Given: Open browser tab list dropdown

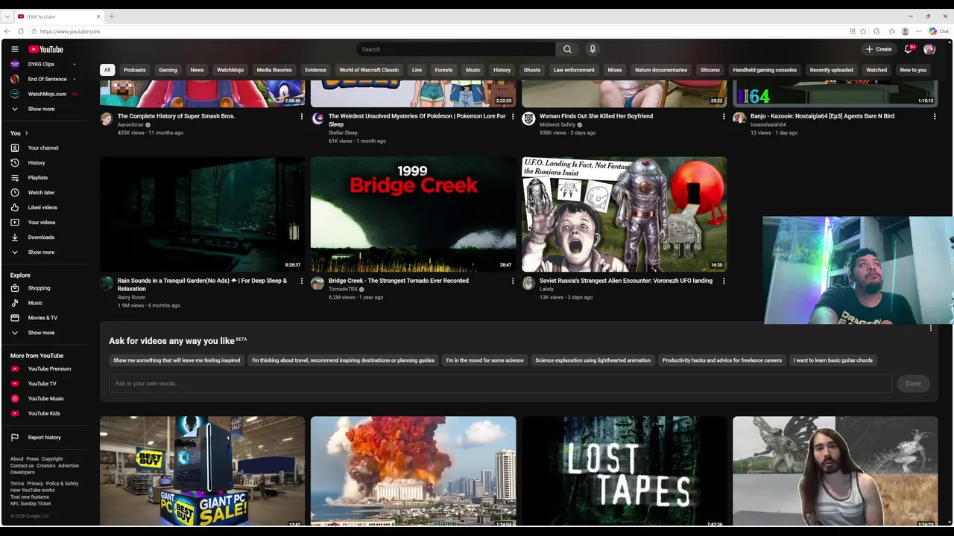Looking at the screenshot, I should pyautogui.click(x=7, y=16).
